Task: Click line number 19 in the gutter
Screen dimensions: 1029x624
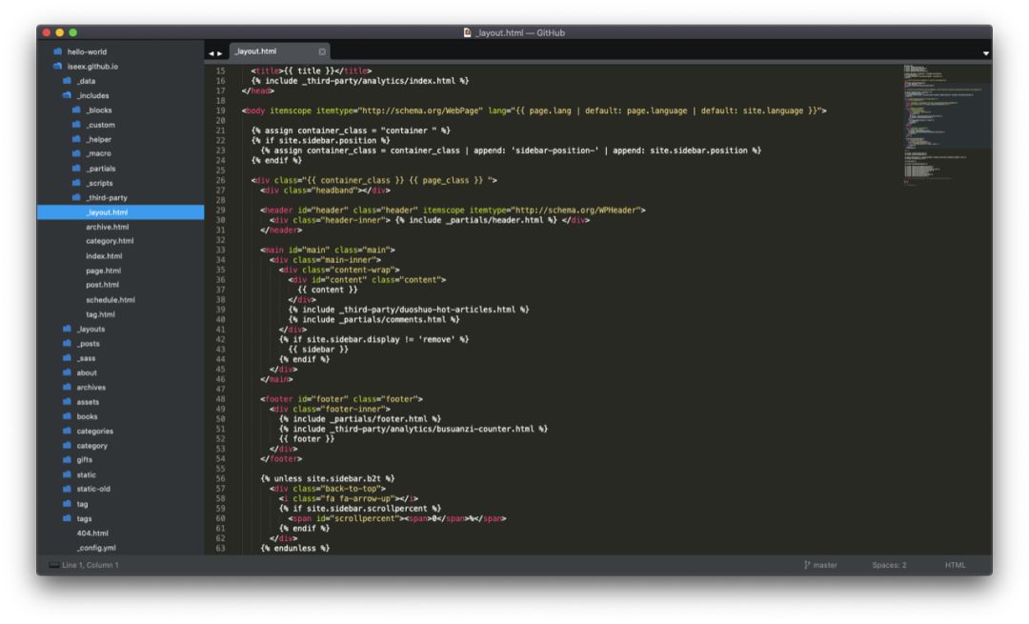Action: point(220,111)
